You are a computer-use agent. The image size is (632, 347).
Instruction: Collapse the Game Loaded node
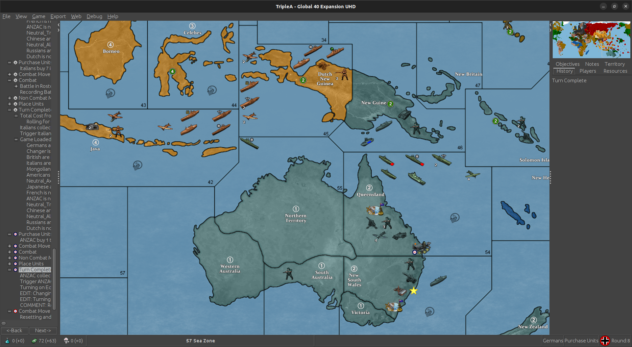pyautogui.click(x=16, y=139)
